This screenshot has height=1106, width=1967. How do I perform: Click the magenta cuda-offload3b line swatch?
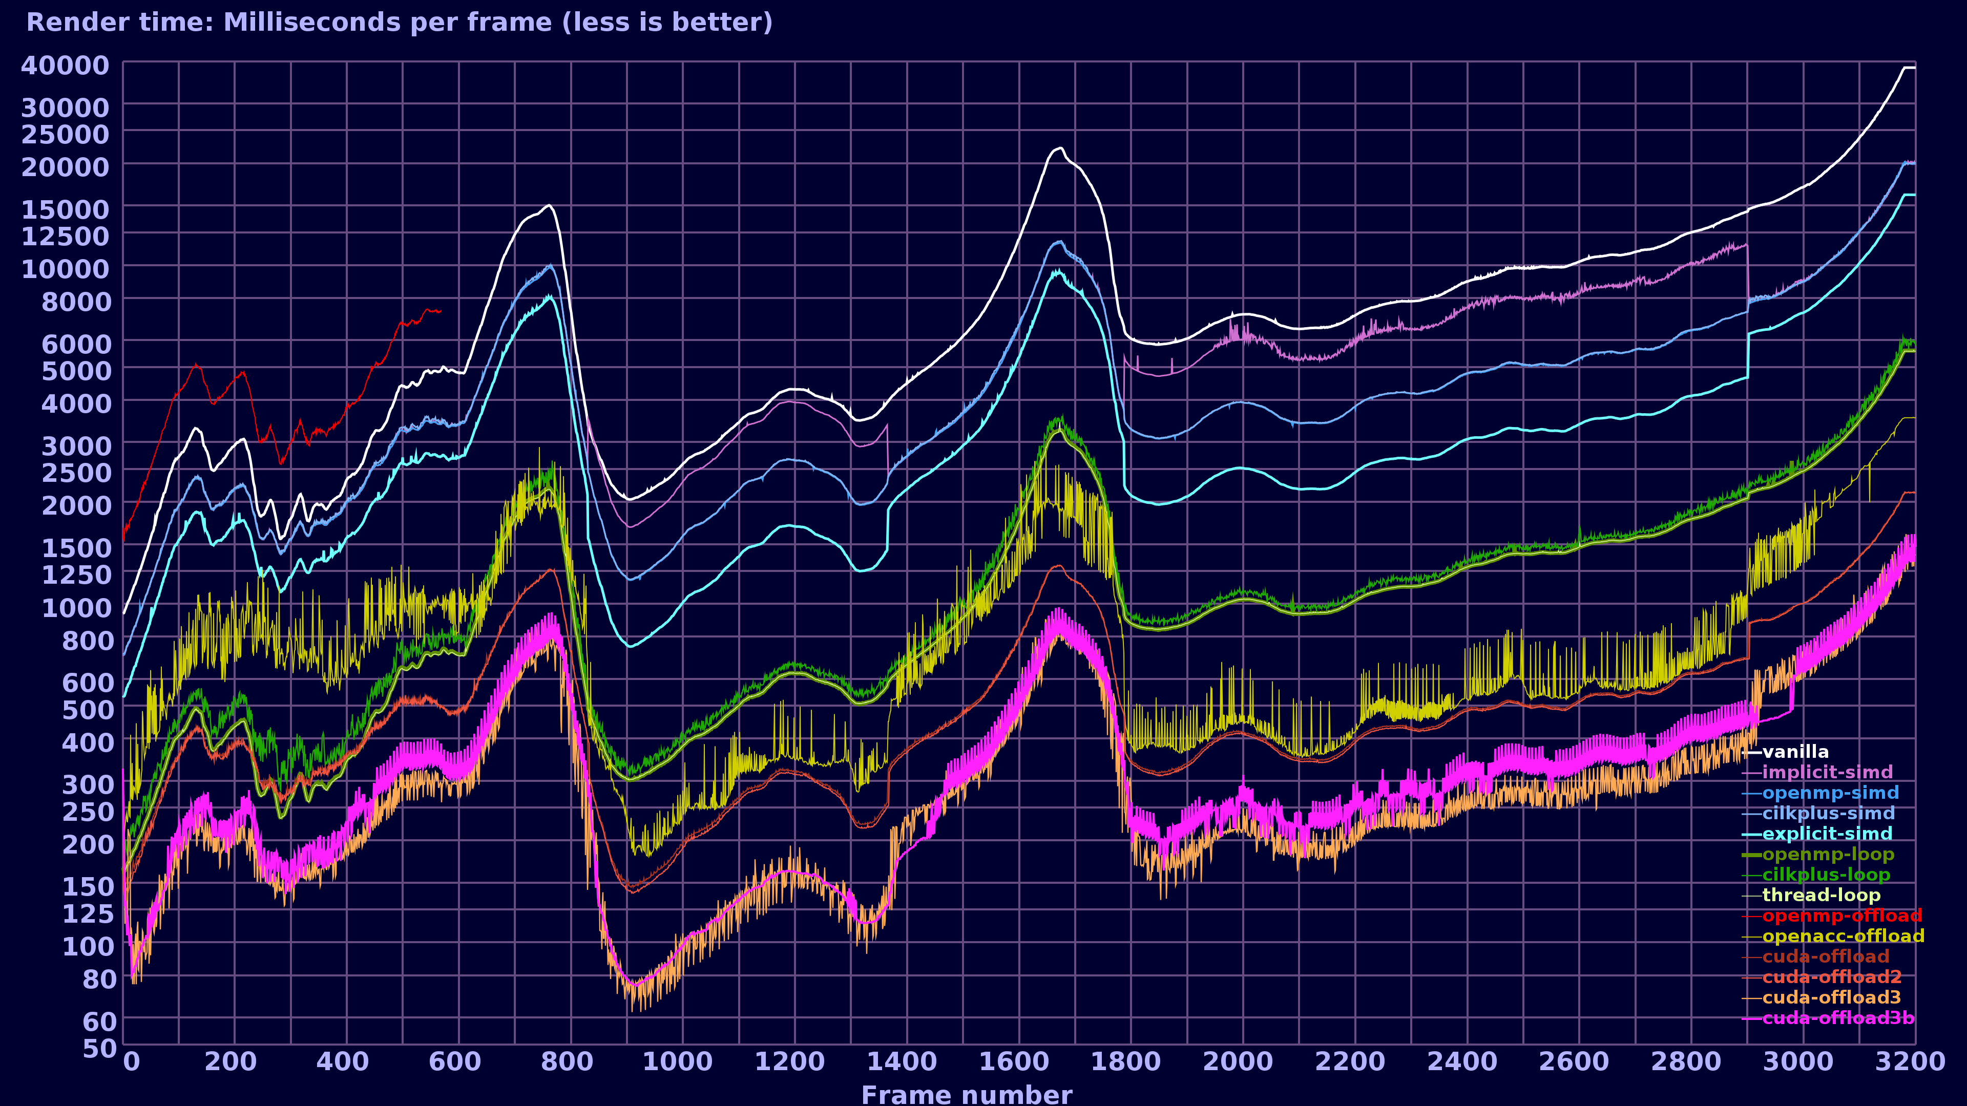(1752, 1019)
